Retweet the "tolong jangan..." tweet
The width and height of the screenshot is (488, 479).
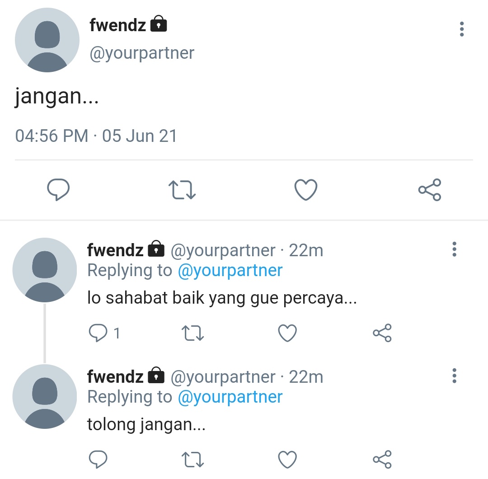[x=192, y=460]
